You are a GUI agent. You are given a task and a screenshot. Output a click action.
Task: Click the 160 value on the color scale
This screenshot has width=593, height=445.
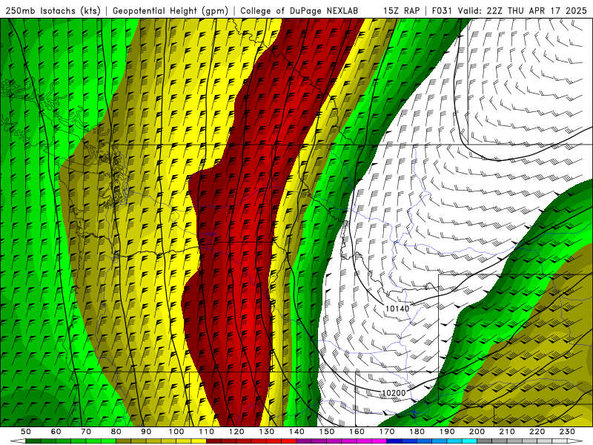(357, 432)
